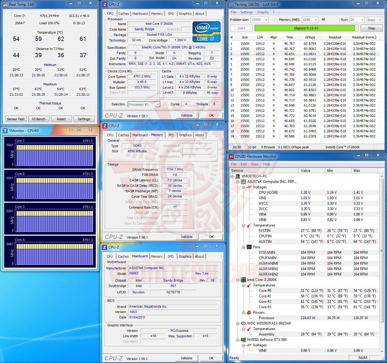The height and width of the screenshot is (363, 387).
Task: Open the Processor #1 selection dropdown
Action: [158, 104]
